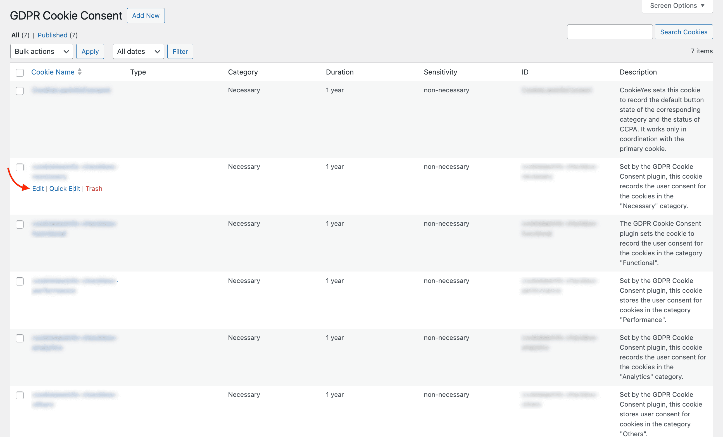Click the Search Cookies button

point(684,32)
